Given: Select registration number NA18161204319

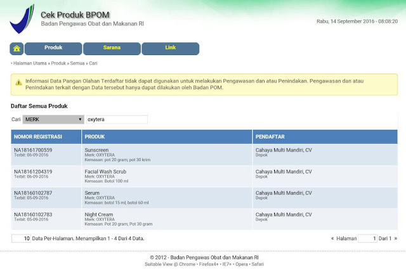Looking at the screenshot, I should (x=33, y=172).
